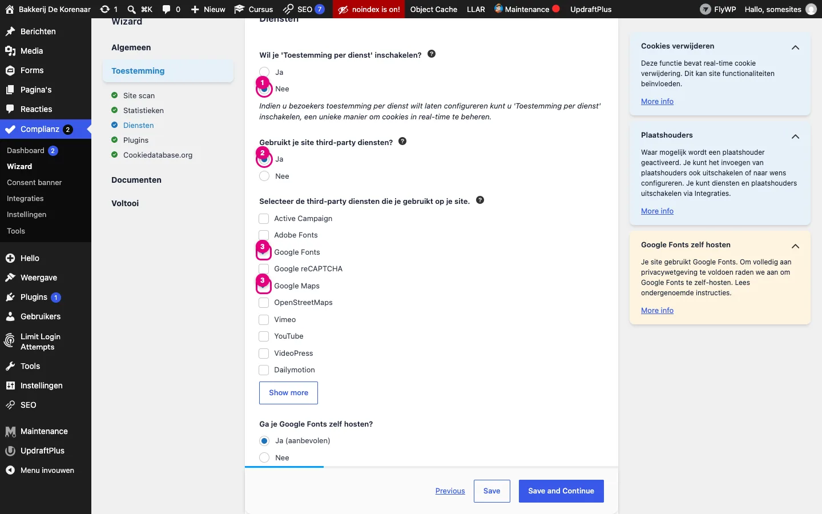Screen dimensions: 822x514
Task: Open the Instellingen icon in main sidebar
Action: (x=10, y=385)
